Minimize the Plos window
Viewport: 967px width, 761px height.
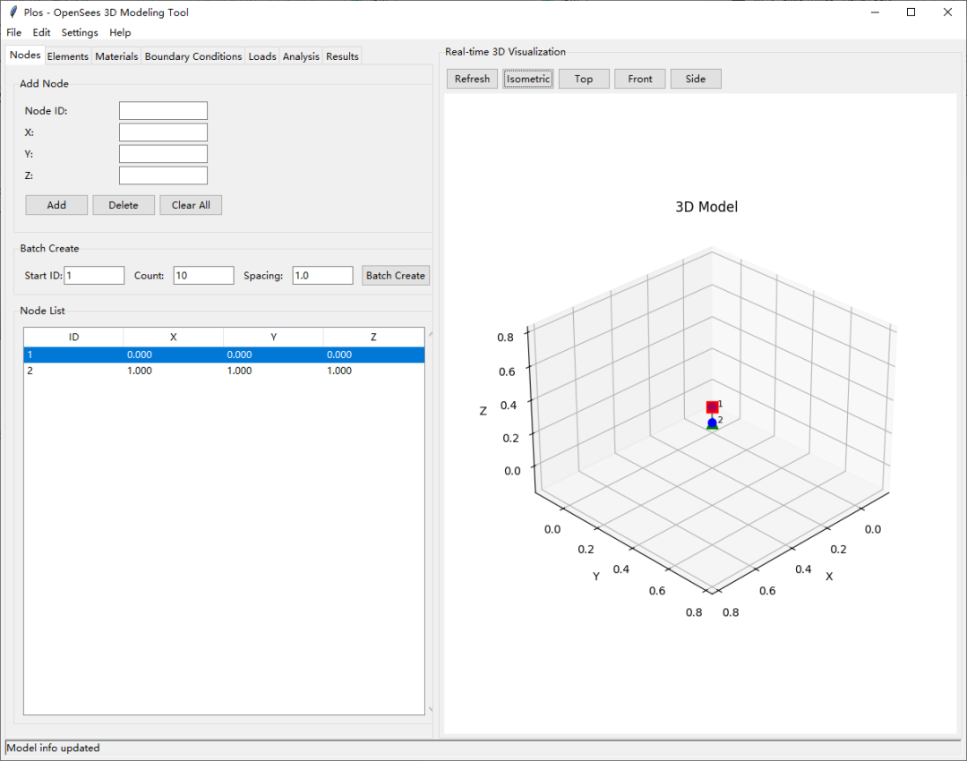875,13
